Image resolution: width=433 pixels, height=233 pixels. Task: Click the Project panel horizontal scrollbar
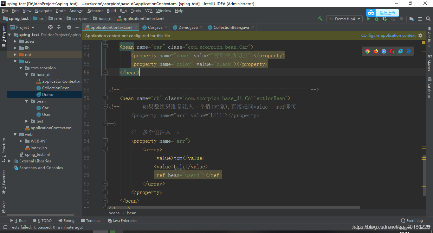(x=41, y=215)
